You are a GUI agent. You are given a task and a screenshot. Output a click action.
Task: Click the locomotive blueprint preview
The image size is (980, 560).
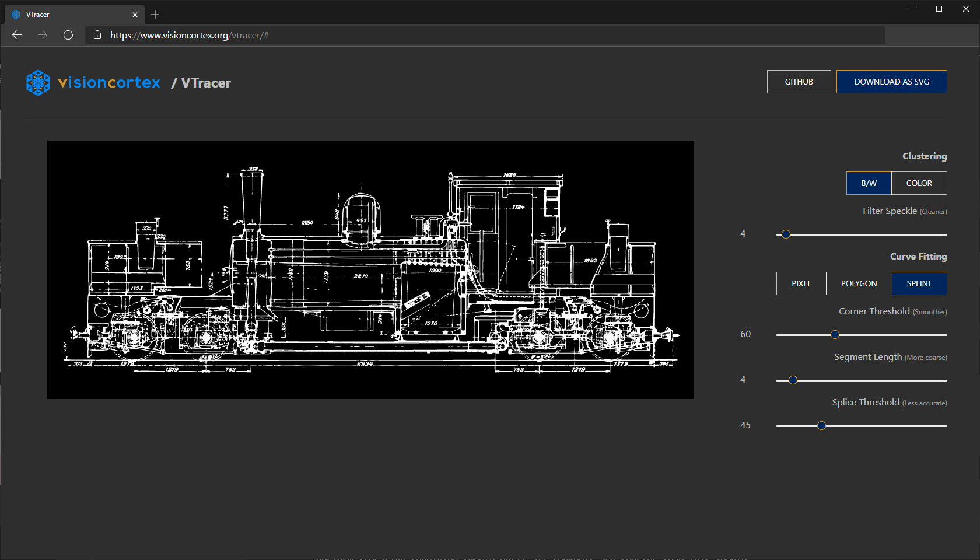(x=370, y=269)
